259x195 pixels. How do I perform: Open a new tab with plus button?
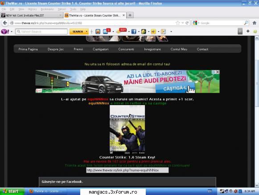tap(130, 15)
